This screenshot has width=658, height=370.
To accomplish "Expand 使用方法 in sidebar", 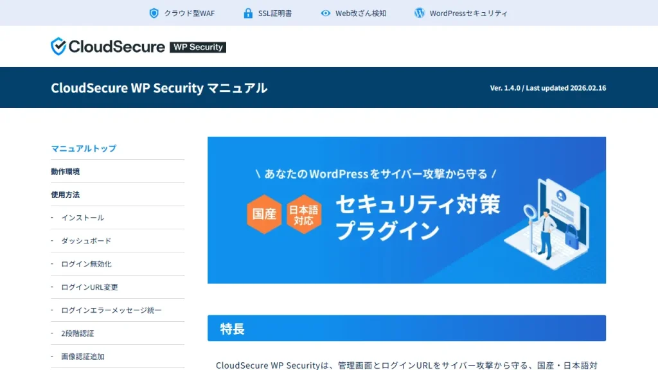I will click(x=66, y=195).
